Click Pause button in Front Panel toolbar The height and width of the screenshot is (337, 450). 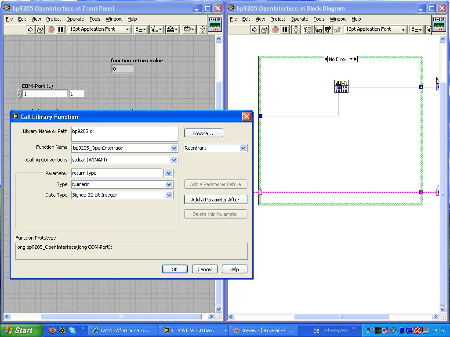click(x=61, y=29)
